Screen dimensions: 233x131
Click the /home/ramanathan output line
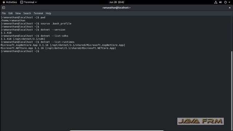13,20
